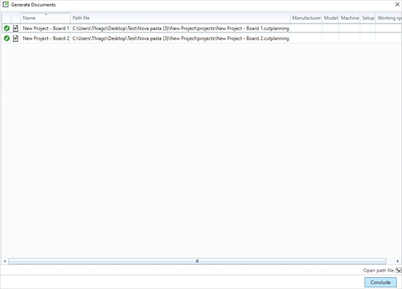Viewport: 402px width, 289px height.
Task: Click the Manufacturer column header
Action: [306, 18]
